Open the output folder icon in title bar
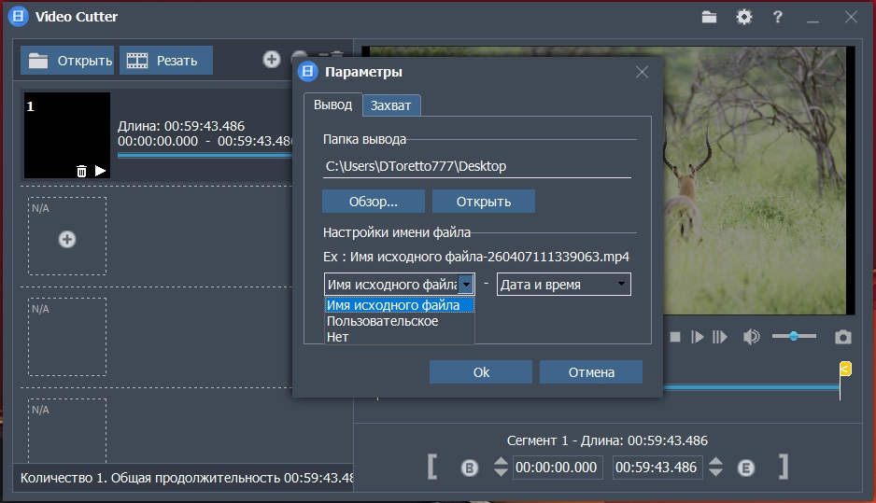876x503 pixels. [709, 18]
